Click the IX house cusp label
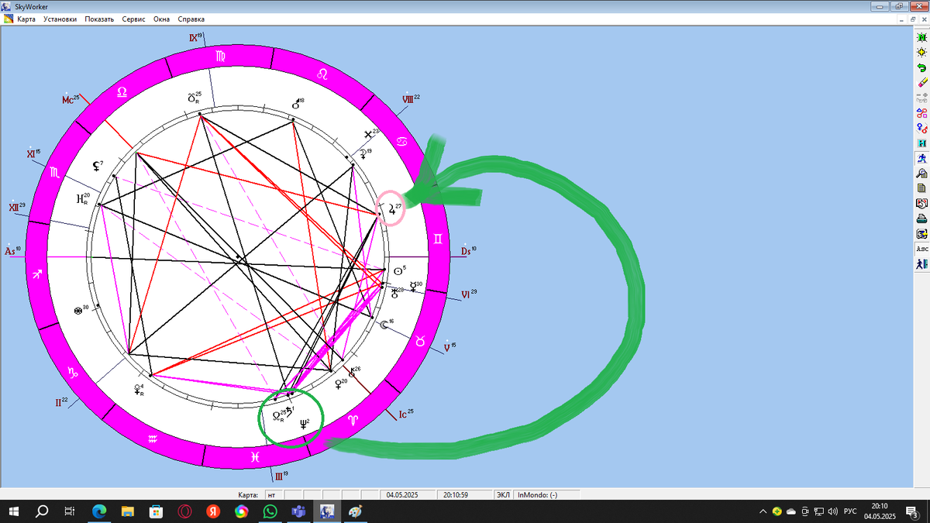The height and width of the screenshot is (523, 930). (x=196, y=37)
